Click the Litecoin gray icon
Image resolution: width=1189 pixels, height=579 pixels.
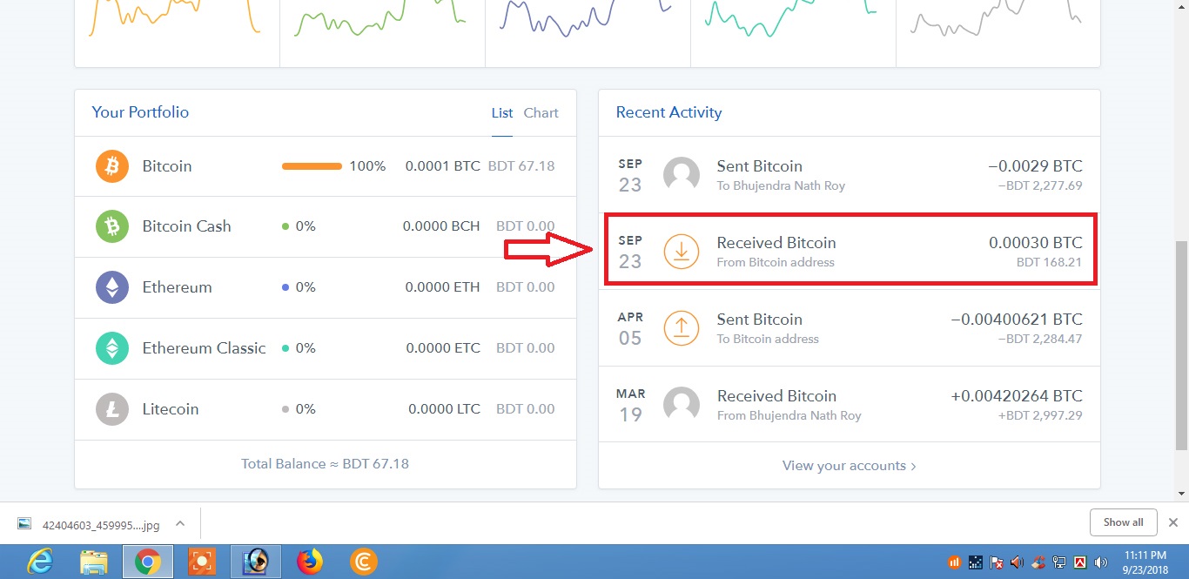coord(112,409)
